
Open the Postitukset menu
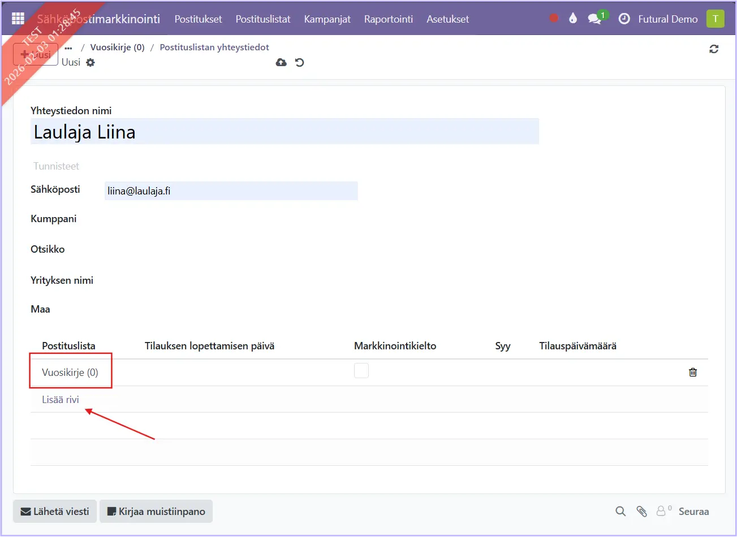[198, 19]
